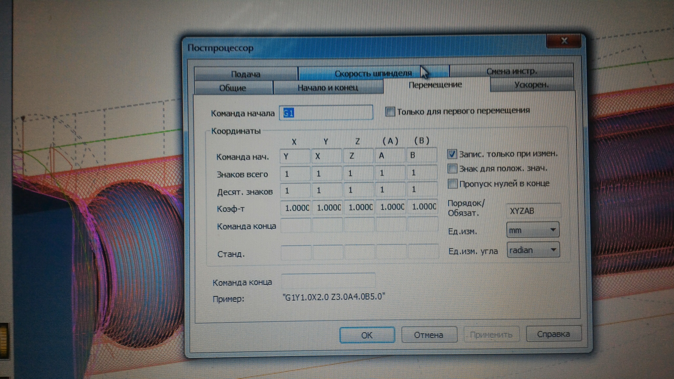The image size is (674, 379).
Task: Click the Отмена button
Action: tap(428, 335)
